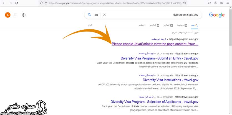Screen dimensions: 232x115
Task: Reload the page with the refresh icon
Action: point(16,3)
